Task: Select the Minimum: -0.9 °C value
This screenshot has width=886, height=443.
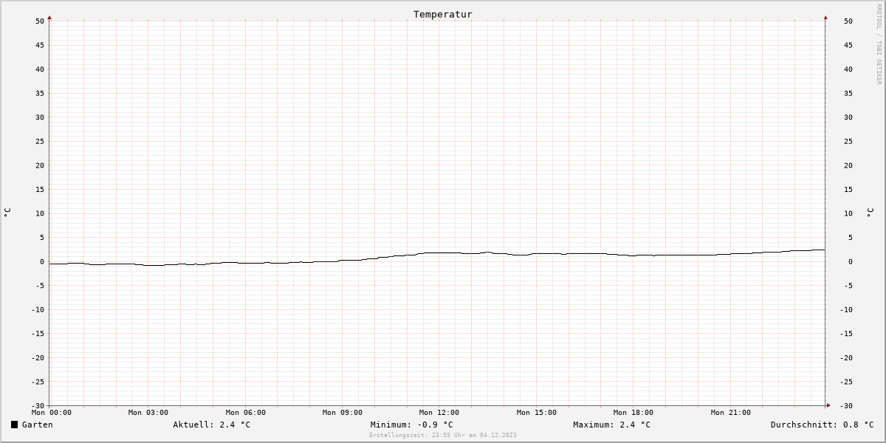Action: coord(412,425)
